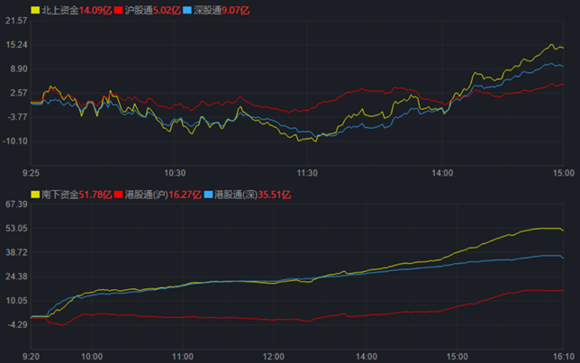
Task: Toggle the 沪股通 series label
Action: coord(139,9)
